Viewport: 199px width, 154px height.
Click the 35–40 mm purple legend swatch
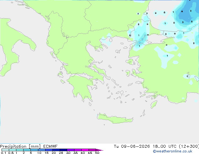tap(78, 150)
